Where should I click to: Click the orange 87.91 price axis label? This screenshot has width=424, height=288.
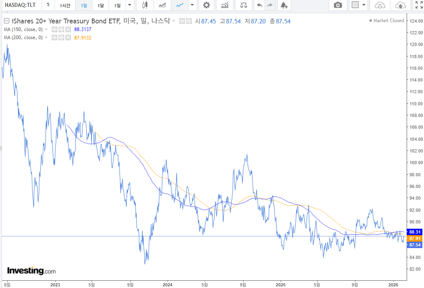pyautogui.click(x=415, y=238)
